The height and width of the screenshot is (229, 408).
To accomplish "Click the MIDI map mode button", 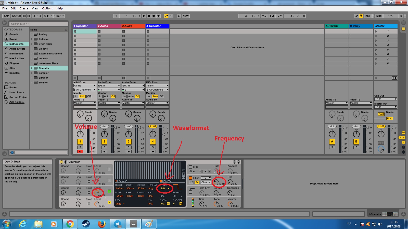I will click(379, 16).
